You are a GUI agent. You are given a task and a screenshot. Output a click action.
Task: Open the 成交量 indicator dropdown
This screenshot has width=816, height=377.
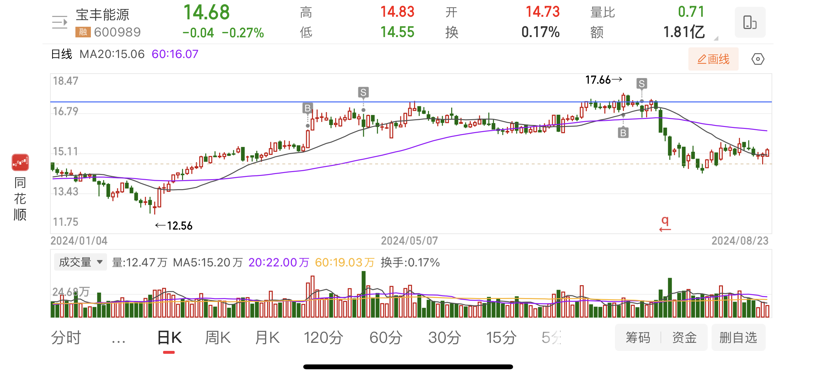click(80, 262)
